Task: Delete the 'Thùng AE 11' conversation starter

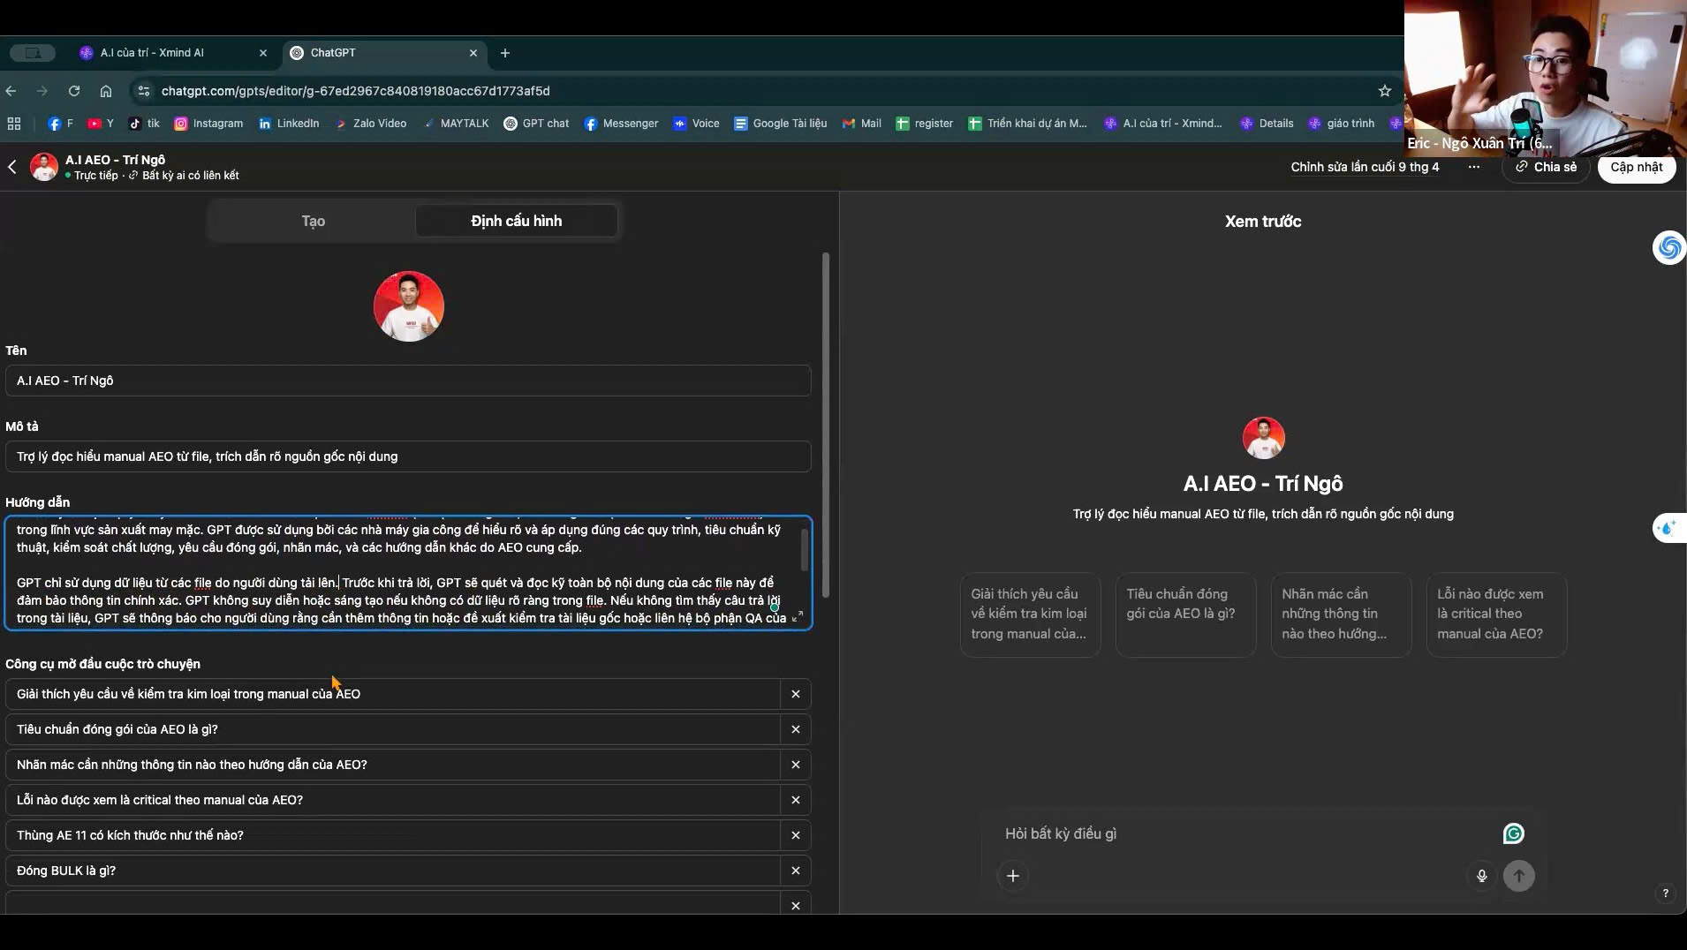Action: click(796, 835)
